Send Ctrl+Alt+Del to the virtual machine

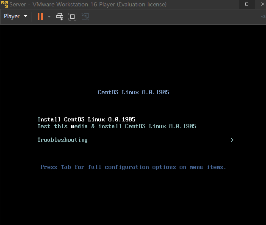click(60, 17)
